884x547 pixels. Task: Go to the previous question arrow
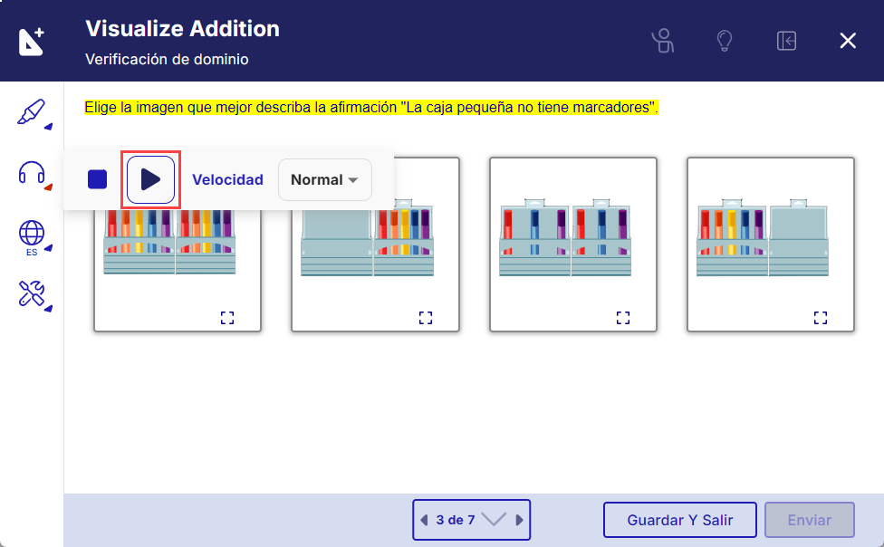[x=424, y=519]
